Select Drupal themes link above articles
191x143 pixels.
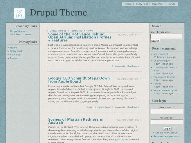58,31
